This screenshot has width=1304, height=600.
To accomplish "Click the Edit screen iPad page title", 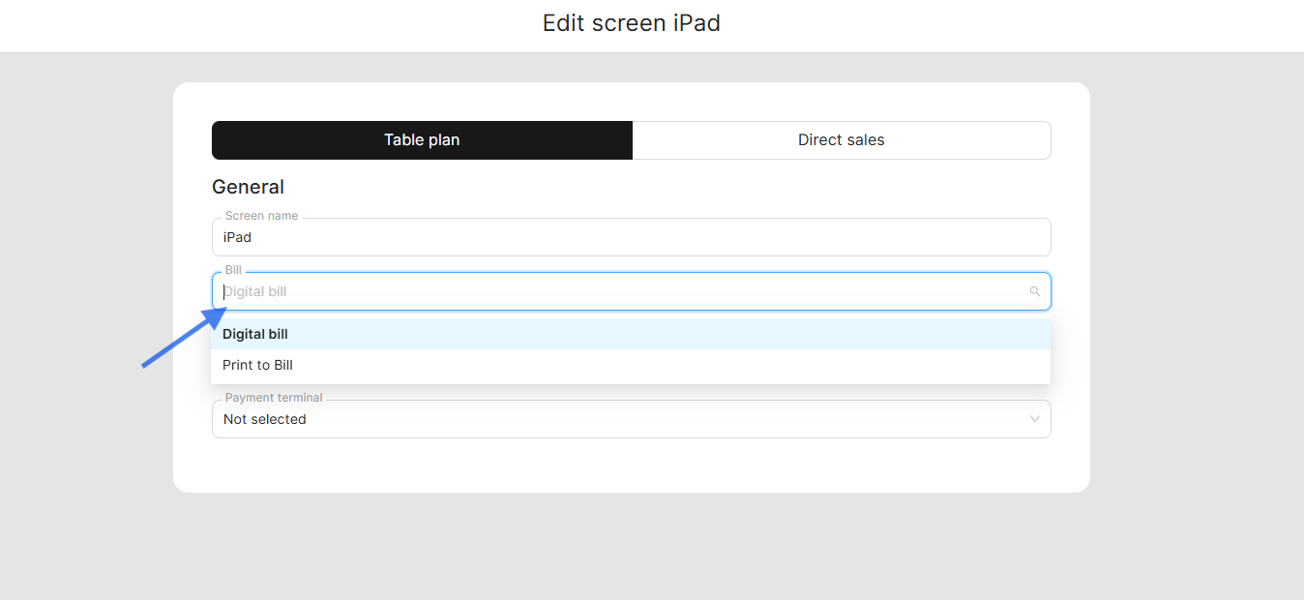I will (x=631, y=23).
